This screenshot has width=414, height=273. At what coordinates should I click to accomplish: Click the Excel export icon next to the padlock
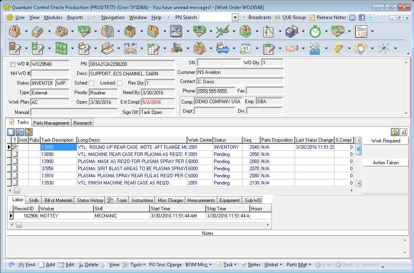pos(403,132)
